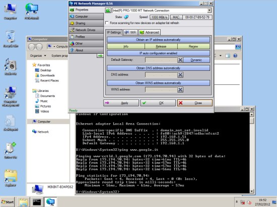The width and height of the screenshot is (277, 207).
Task: Select Music library
Action: click(41, 101)
